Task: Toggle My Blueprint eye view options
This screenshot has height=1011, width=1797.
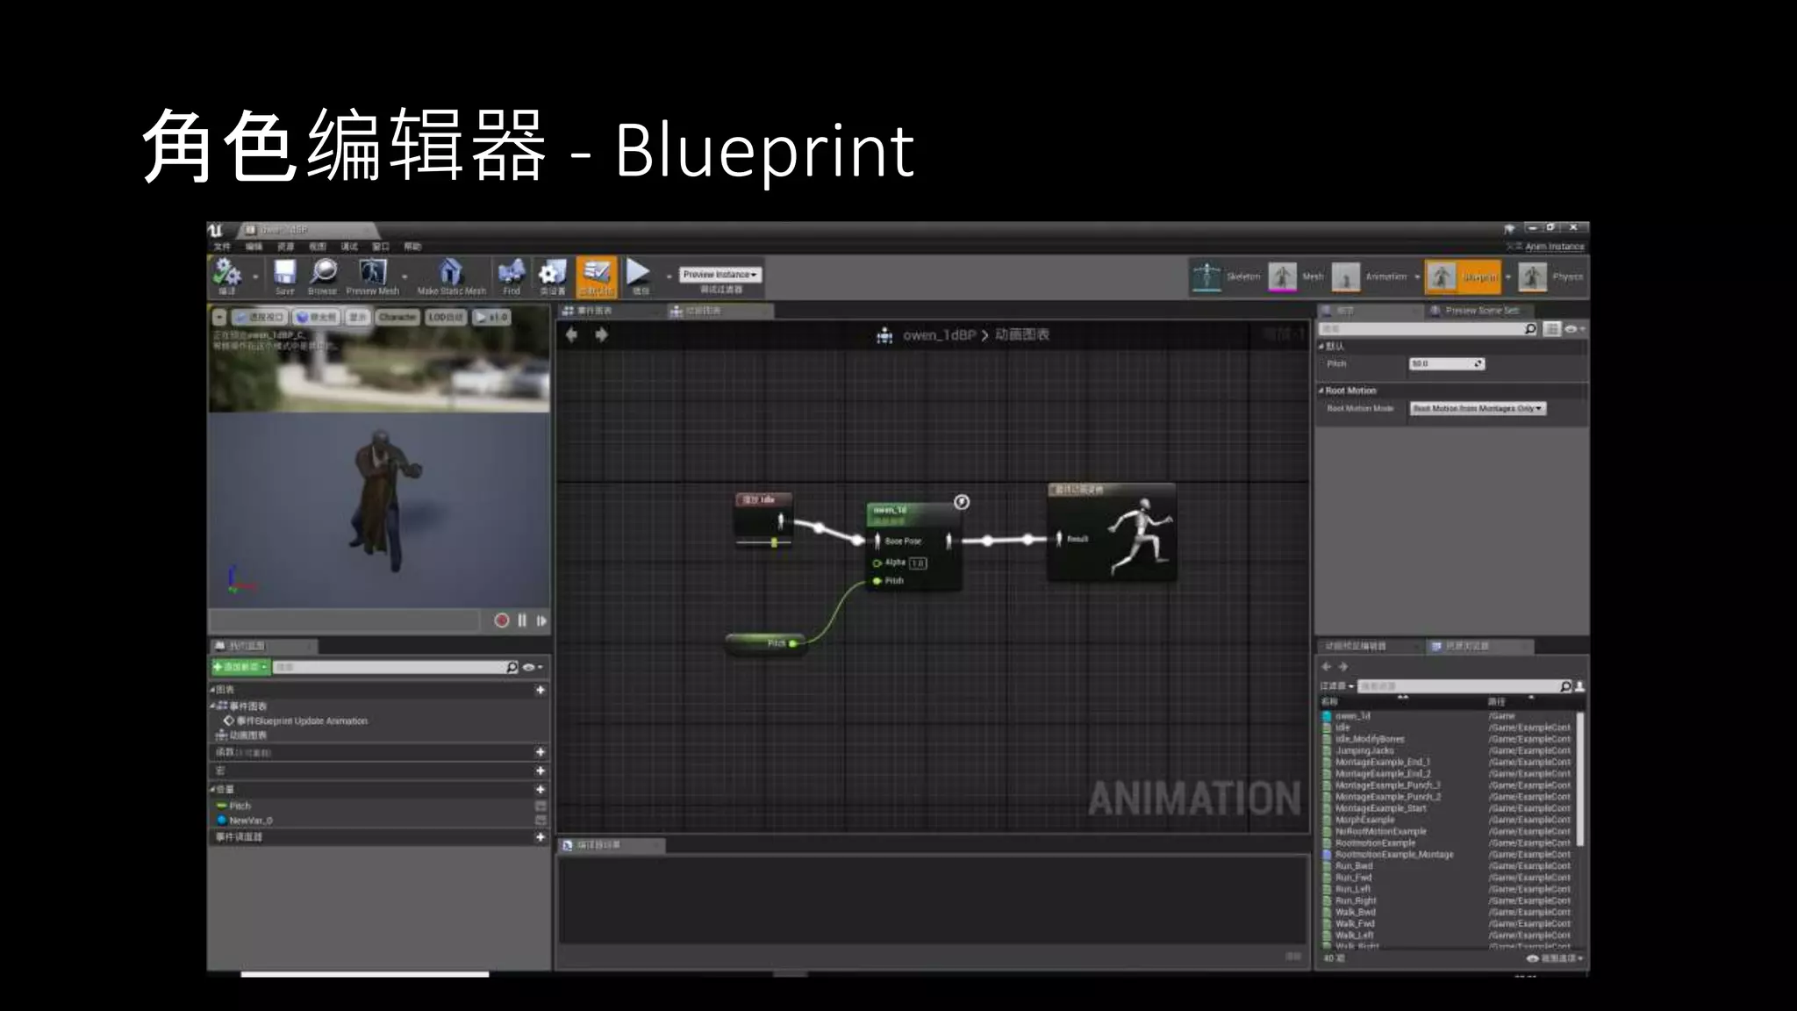Action: click(532, 668)
